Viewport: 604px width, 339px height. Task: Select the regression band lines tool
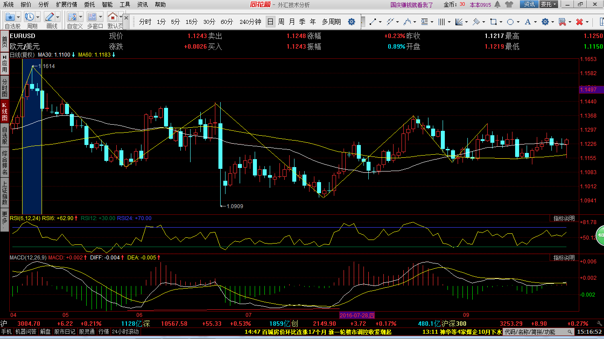coord(476,22)
